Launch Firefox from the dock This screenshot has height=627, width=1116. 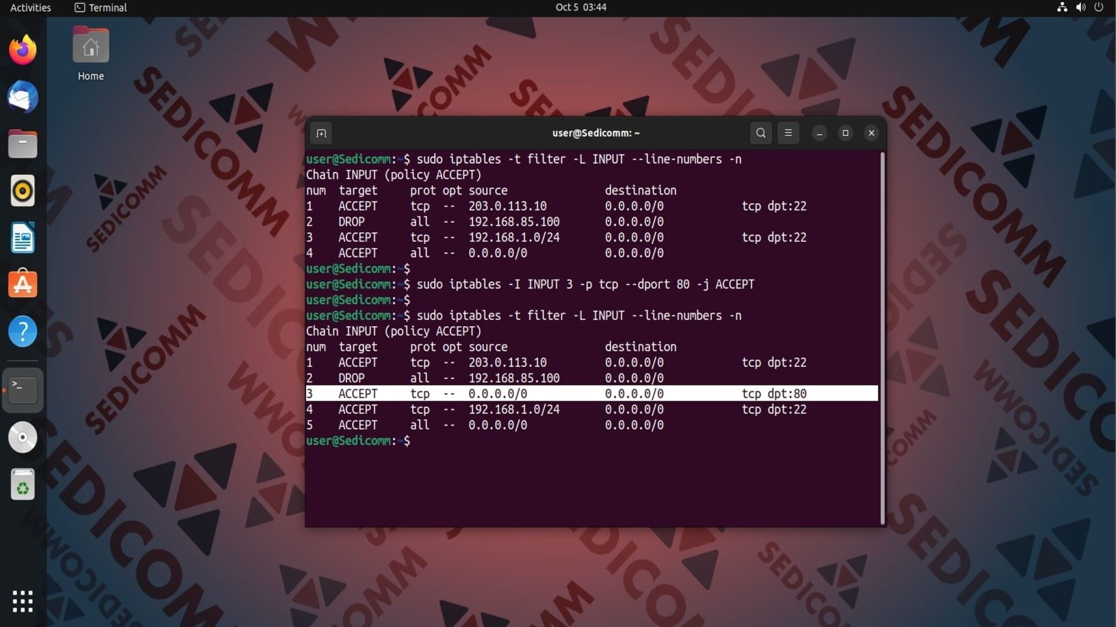click(23, 50)
